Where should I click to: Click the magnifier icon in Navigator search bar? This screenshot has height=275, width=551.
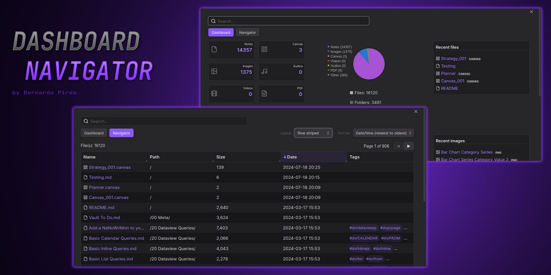[x=86, y=121]
